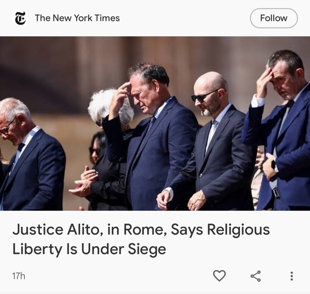Save story using the outlined heart
Viewport: 310px width, 294px height.
pos(219,276)
